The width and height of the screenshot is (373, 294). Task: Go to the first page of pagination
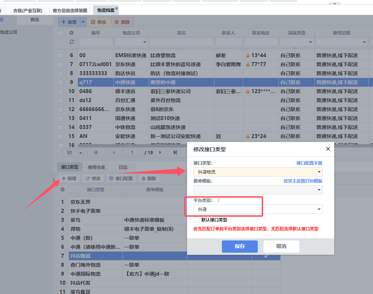(96, 152)
